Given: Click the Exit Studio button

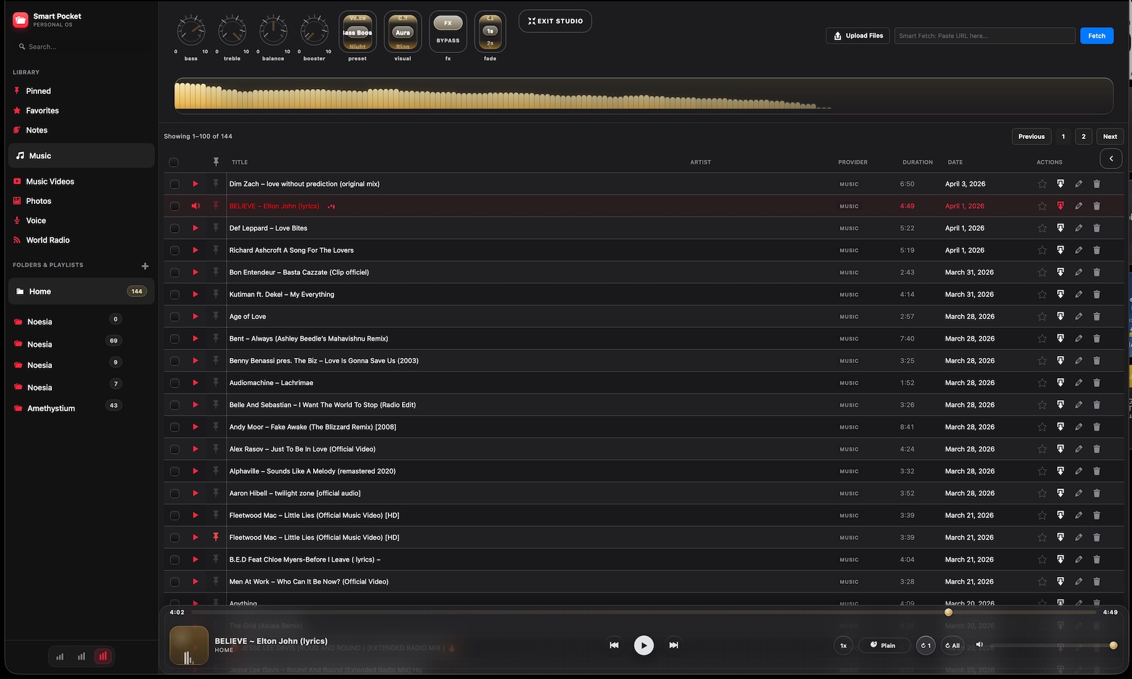Looking at the screenshot, I should coord(555,21).
